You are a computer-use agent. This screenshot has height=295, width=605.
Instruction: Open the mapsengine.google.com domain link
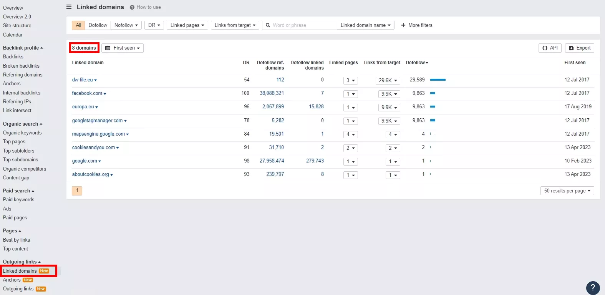point(99,134)
